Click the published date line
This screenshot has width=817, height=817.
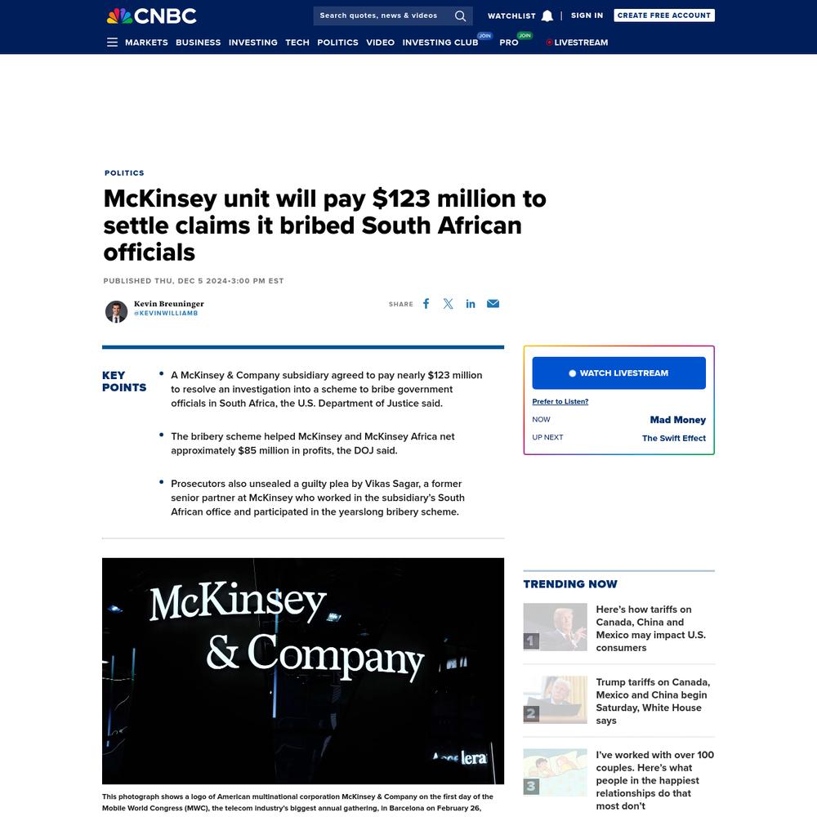coord(194,281)
